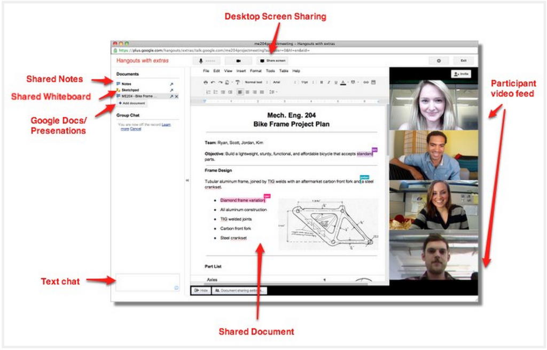This screenshot has width=547, height=350.
Task: Open the Normal text style dropdown
Action: click(x=256, y=82)
